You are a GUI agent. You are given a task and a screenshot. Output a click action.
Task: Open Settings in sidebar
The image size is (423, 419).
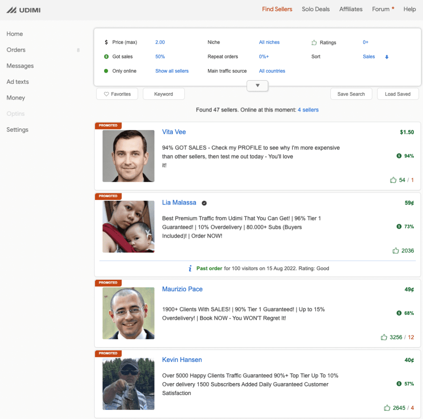click(x=17, y=129)
